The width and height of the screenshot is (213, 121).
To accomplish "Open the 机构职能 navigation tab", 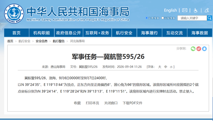I will (x=42, y=33).
